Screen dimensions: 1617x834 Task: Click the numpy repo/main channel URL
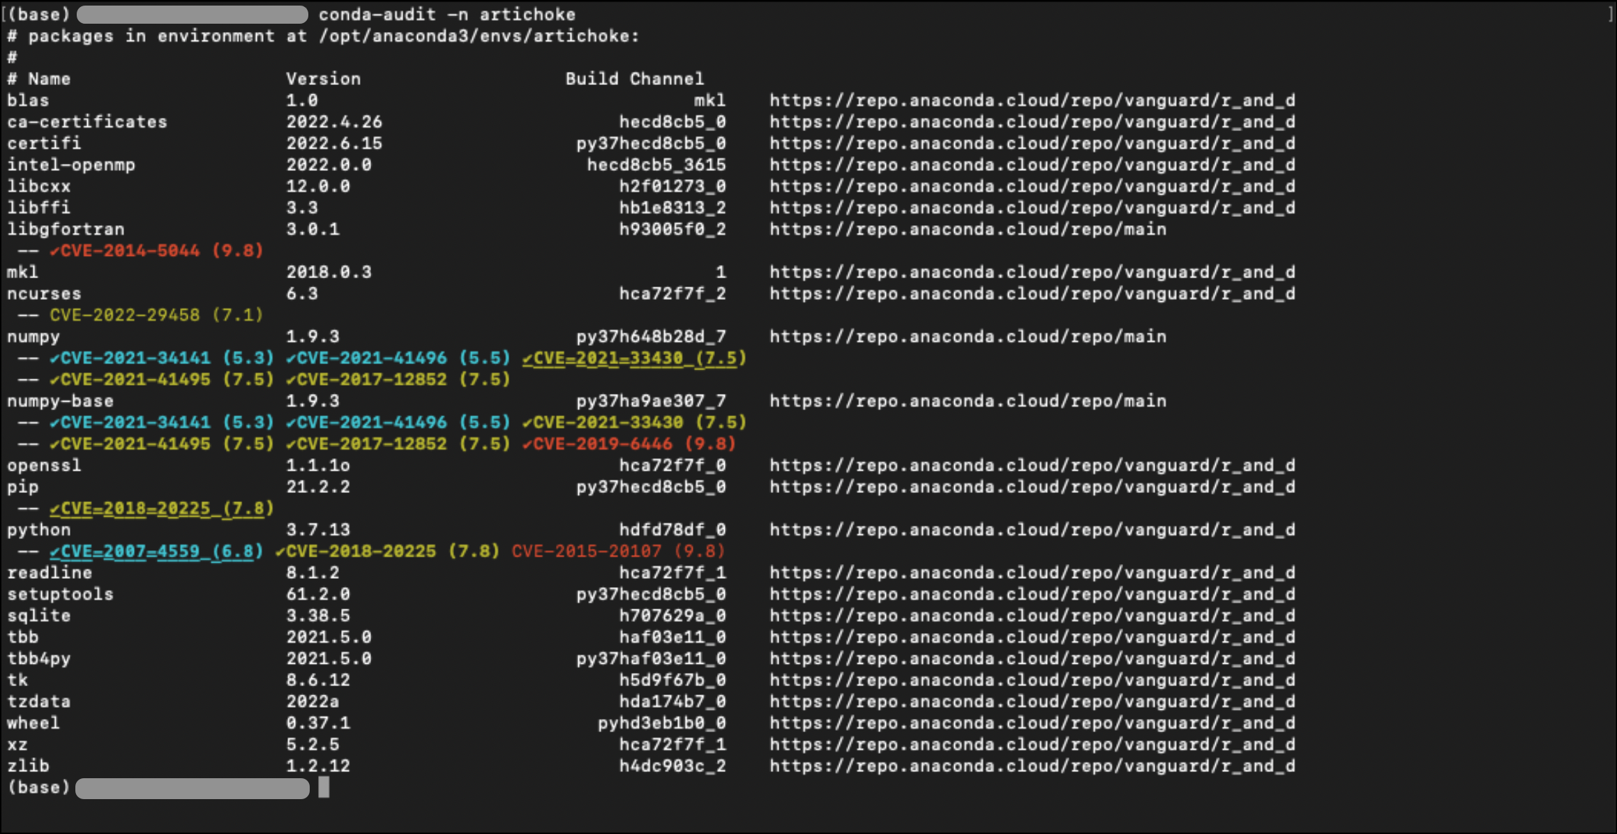(968, 336)
